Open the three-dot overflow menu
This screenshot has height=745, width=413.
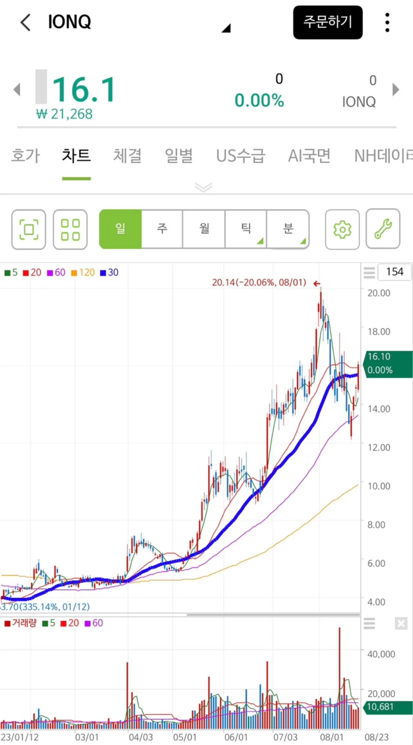[x=387, y=22]
